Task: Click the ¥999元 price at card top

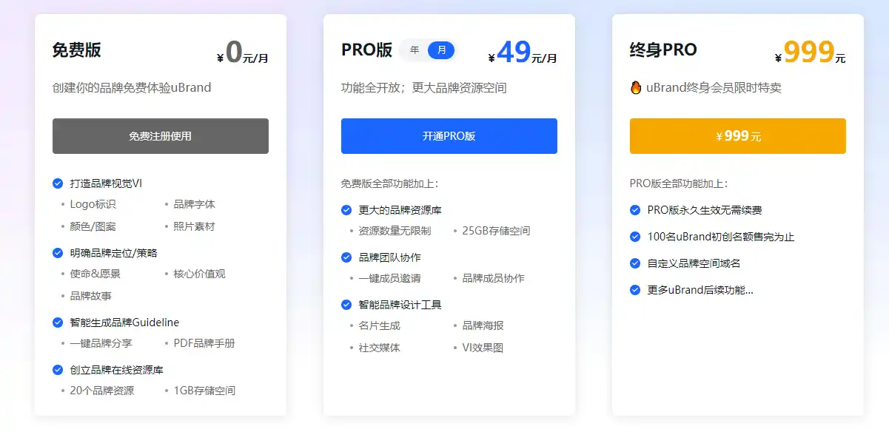Action: [810, 53]
